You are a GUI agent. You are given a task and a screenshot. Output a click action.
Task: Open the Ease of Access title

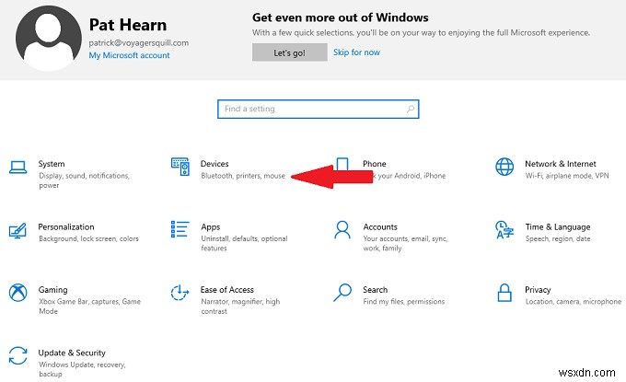[227, 289]
